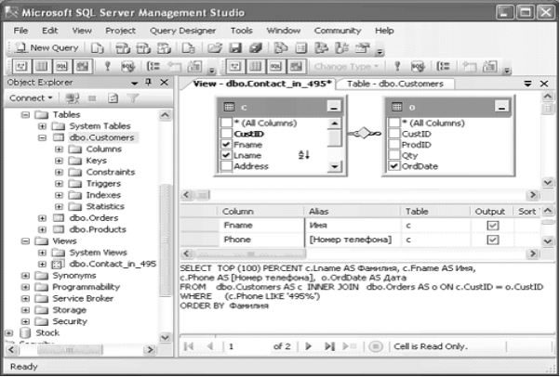This screenshot has height=377, width=560.
Task: Select dbo.Contact_in_495 view in the tree
Action: 113,264
